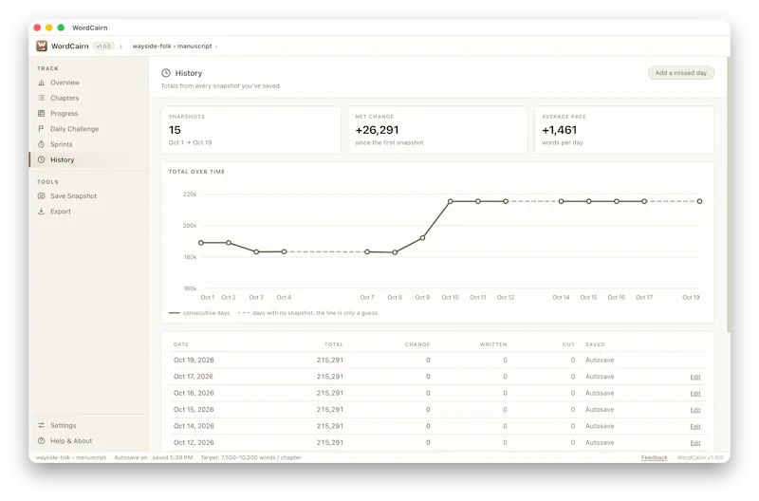Click the main panel vertical scrollbar
The height and width of the screenshot is (501, 759).
728,195
